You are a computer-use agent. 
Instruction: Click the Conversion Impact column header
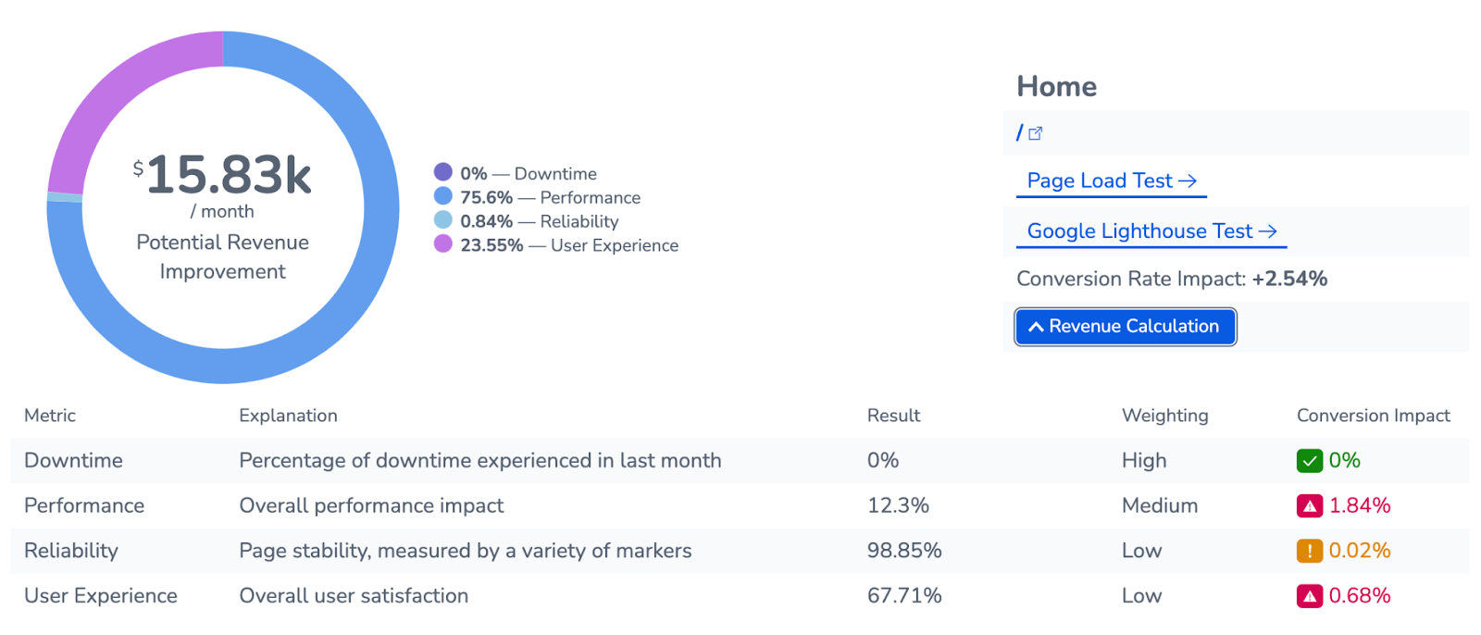(x=1373, y=416)
